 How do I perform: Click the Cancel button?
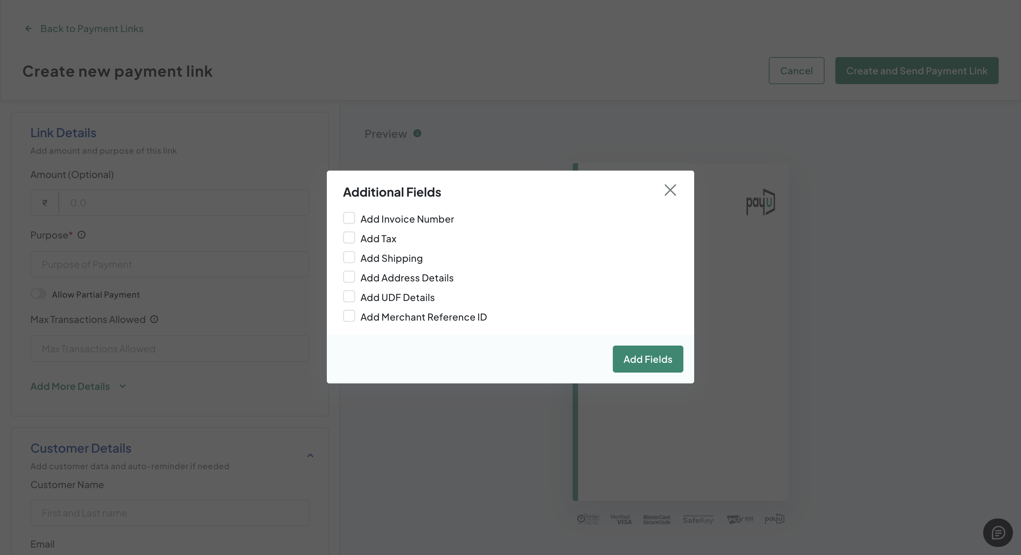coord(796,71)
